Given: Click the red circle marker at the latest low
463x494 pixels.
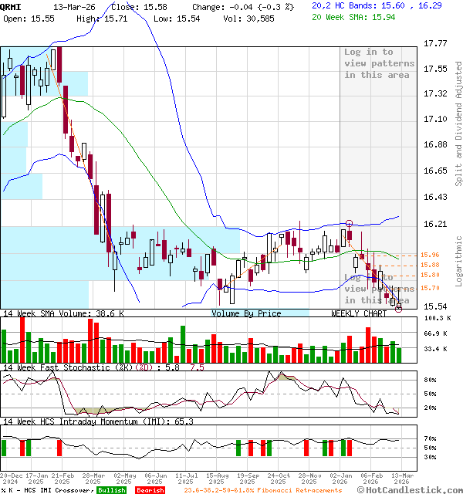Looking at the screenshot, I should [398, 307].
